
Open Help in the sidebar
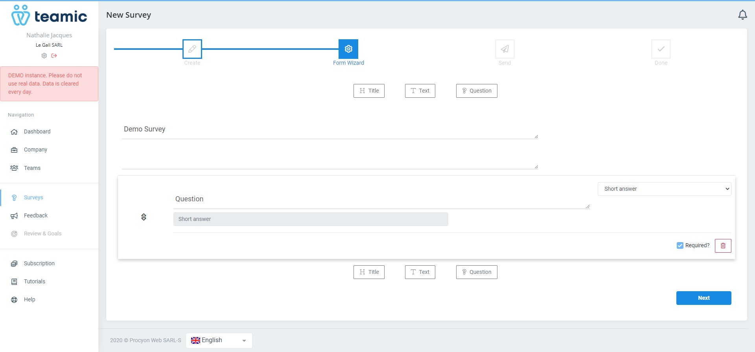(x=29, y=300)
